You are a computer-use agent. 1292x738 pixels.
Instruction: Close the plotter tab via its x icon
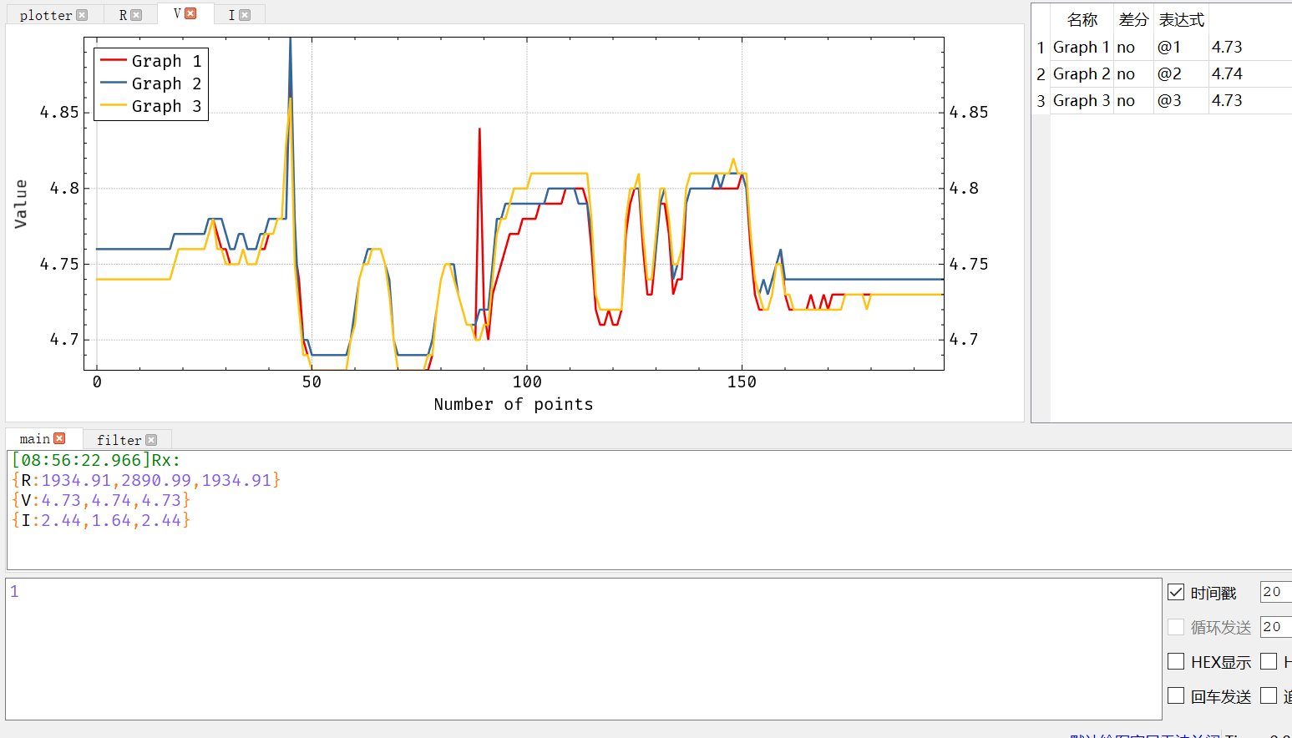[x=82, y=15]
